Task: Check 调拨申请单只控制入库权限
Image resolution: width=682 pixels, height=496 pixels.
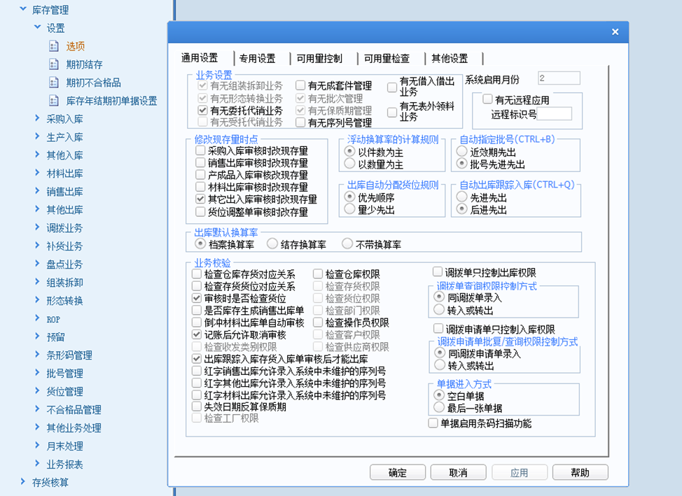Action: coord(438,329)
